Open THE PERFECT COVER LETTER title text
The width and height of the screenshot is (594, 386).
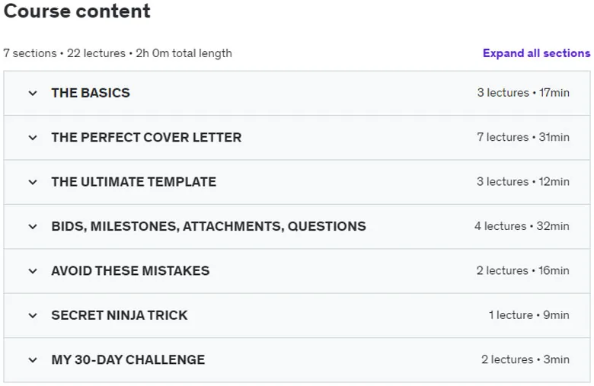pos(146,137)
